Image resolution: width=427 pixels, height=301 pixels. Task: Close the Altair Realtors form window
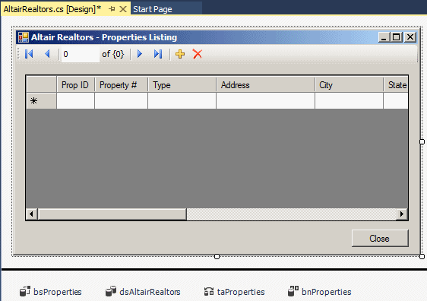[x=410, y=37]
